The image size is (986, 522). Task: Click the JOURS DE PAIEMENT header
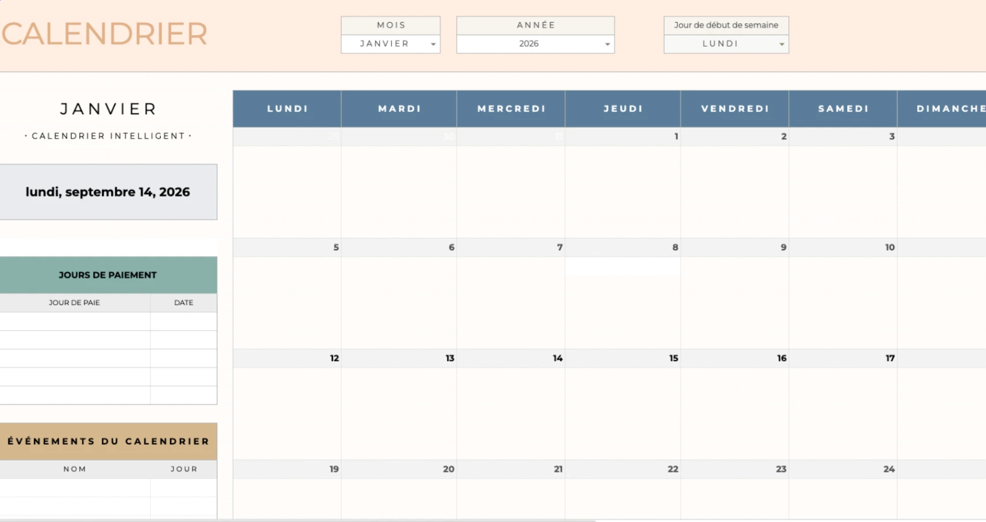pos(108,275)
